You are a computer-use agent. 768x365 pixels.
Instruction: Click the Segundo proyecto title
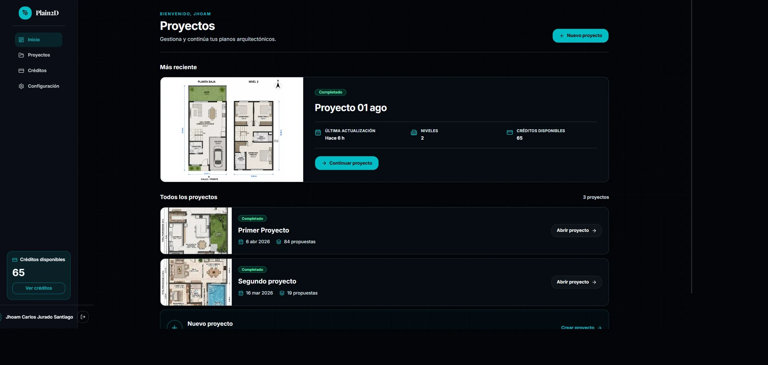click(x=267, y=281)
